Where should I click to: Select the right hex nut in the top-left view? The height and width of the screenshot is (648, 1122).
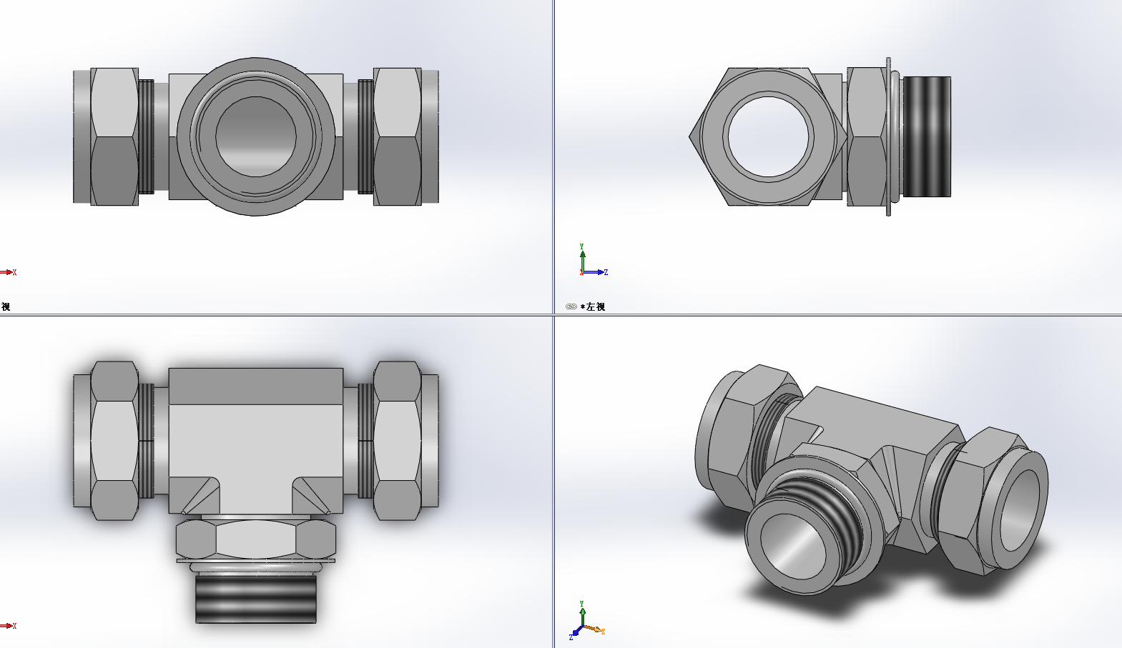click(x=398, y=136)
